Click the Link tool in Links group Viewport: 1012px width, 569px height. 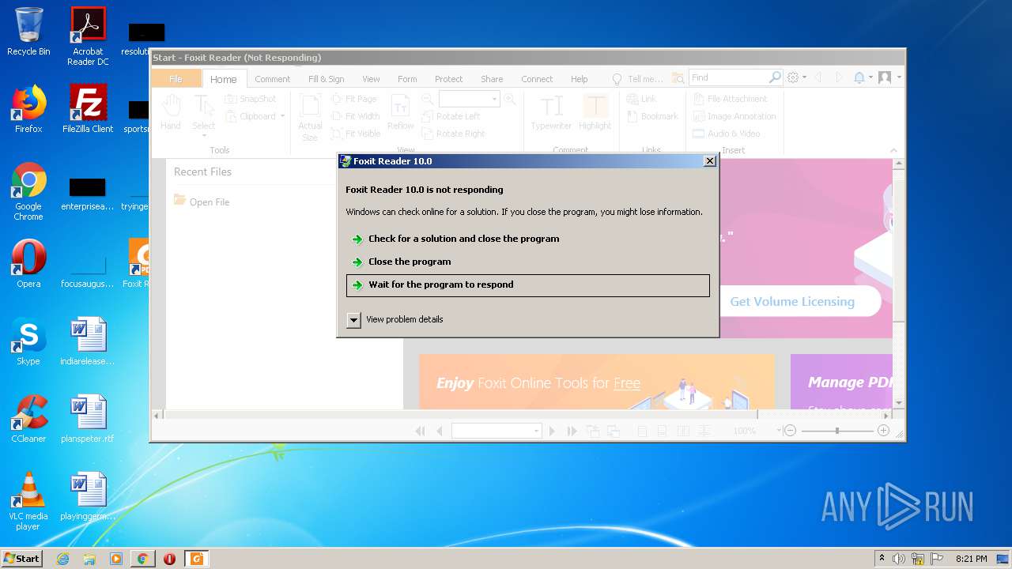[642, 99]
